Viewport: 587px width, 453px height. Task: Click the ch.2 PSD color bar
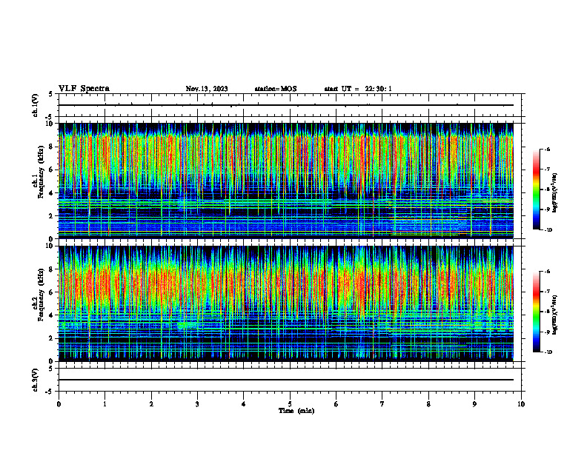pyautogui.click(x=537, y=312)
